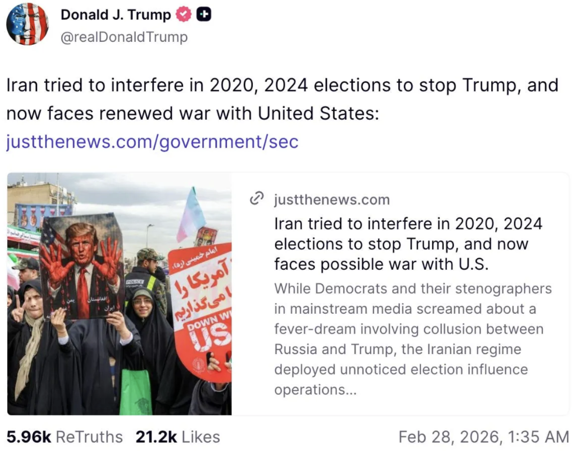Click the pink and blue flag in the photo
The image size is (577, 455).
click(192, 214)
